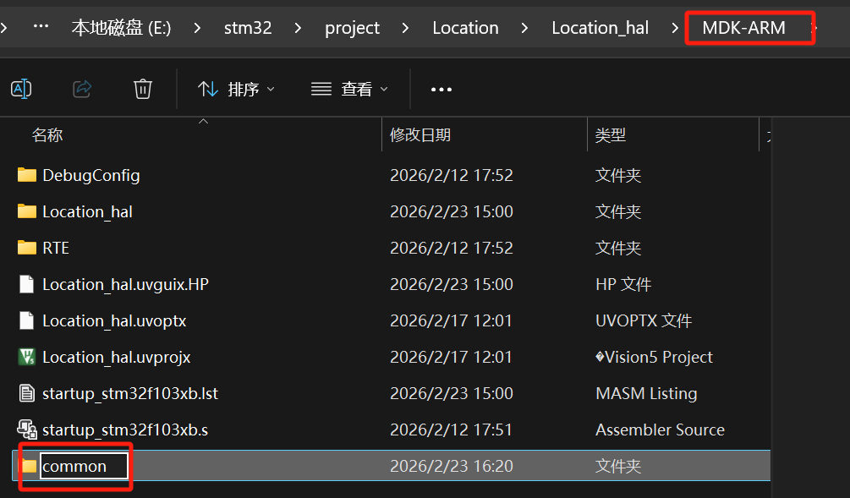Go to 本地磁盘 (E:) breadcrumb
850x498 pixels.
122,28
